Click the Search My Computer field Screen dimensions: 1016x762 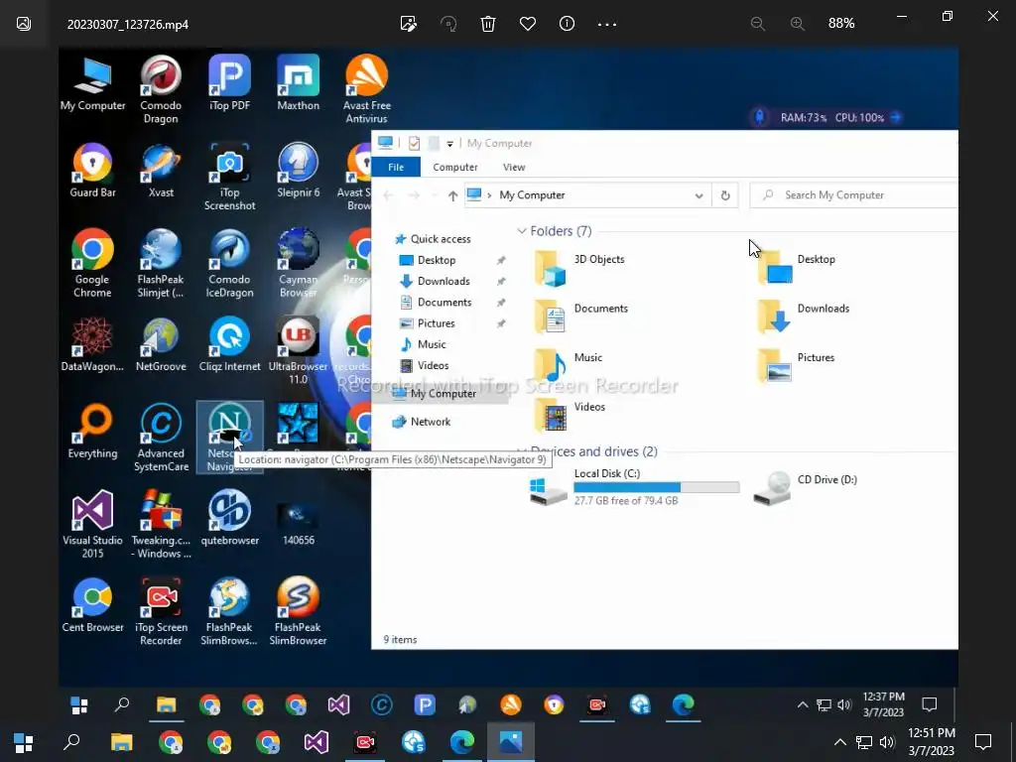point(853,195)
